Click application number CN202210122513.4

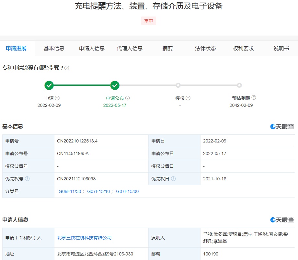(x=77, y=141)
